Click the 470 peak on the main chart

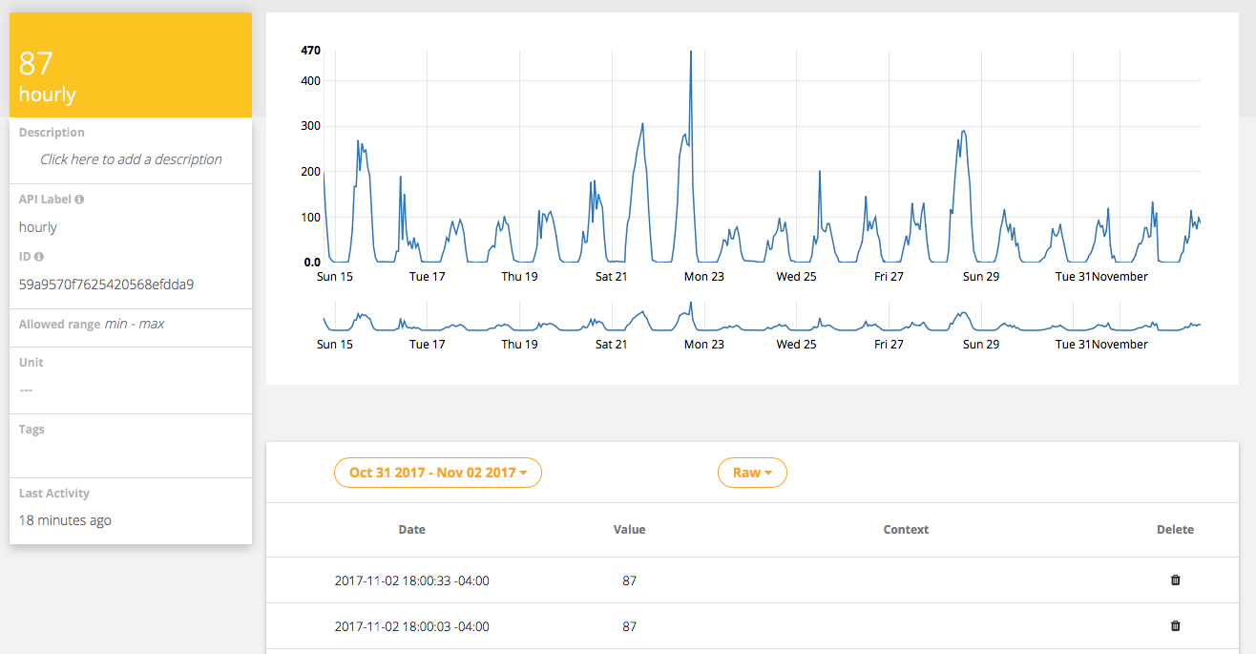coord(690,53)
